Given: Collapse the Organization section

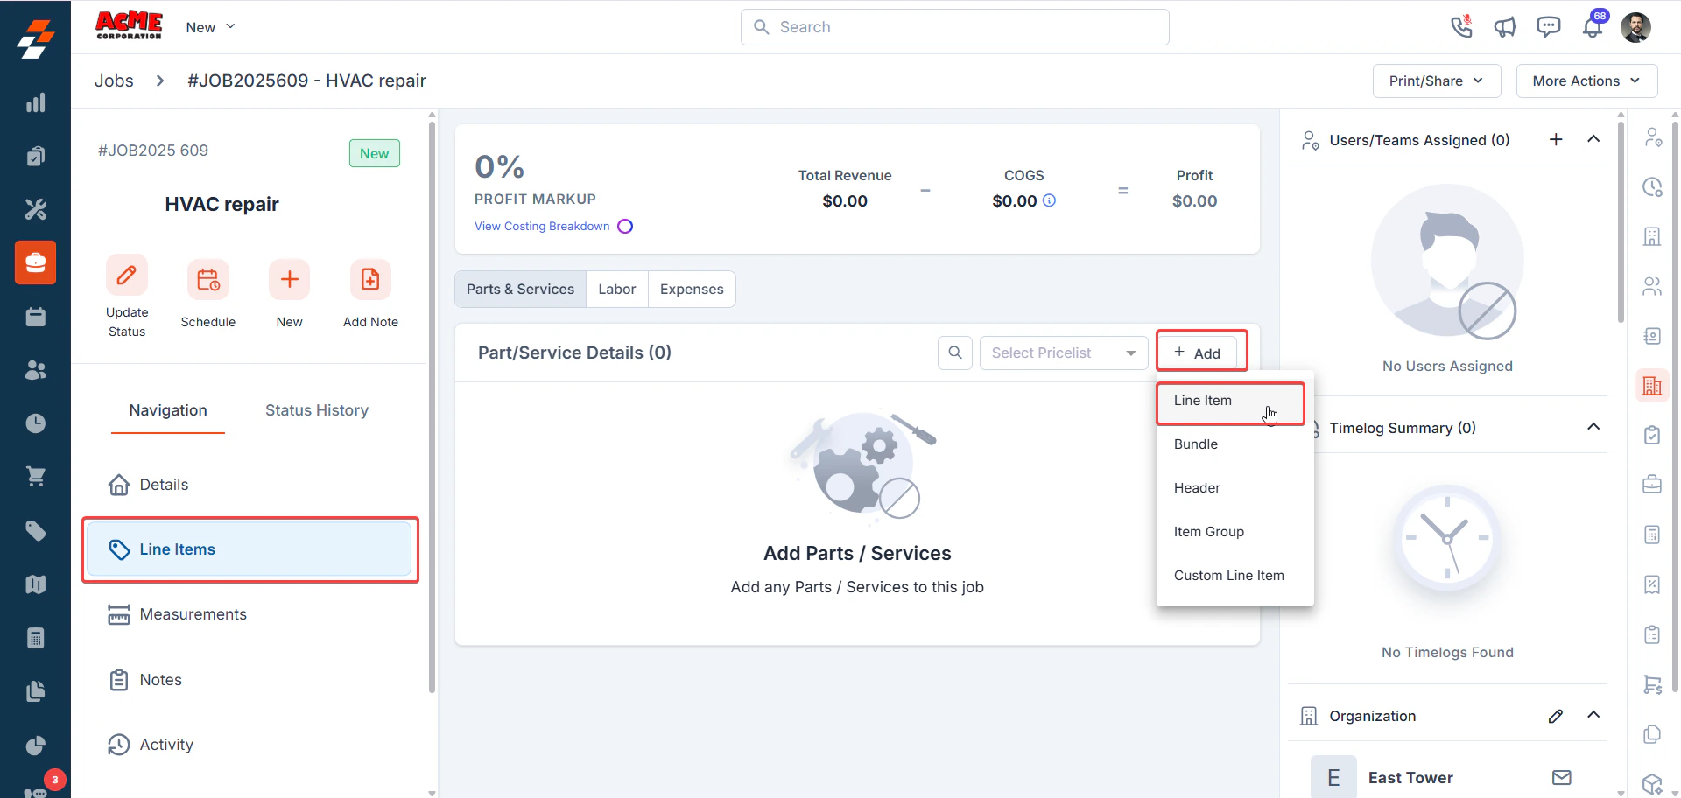Looking at the screenshot, I should click(1593, 715).
